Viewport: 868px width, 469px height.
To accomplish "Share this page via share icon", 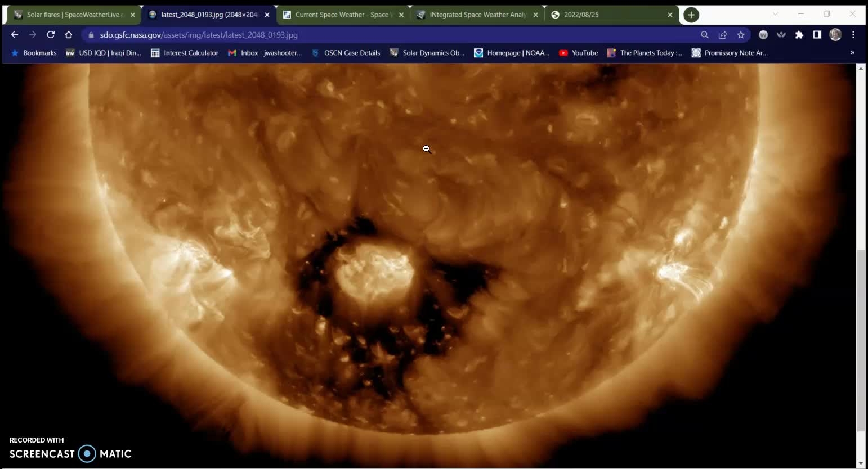I will point(723,35).
